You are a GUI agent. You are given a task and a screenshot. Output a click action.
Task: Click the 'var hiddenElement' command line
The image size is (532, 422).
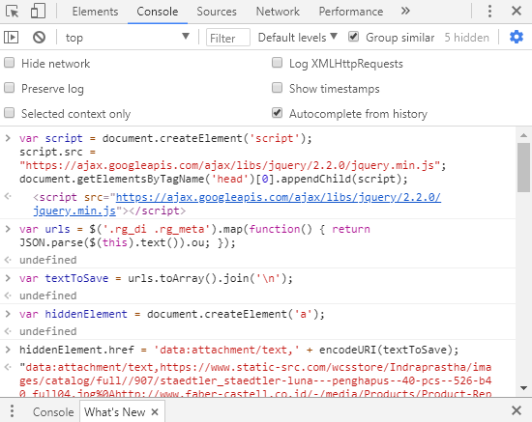pos(171,314)
